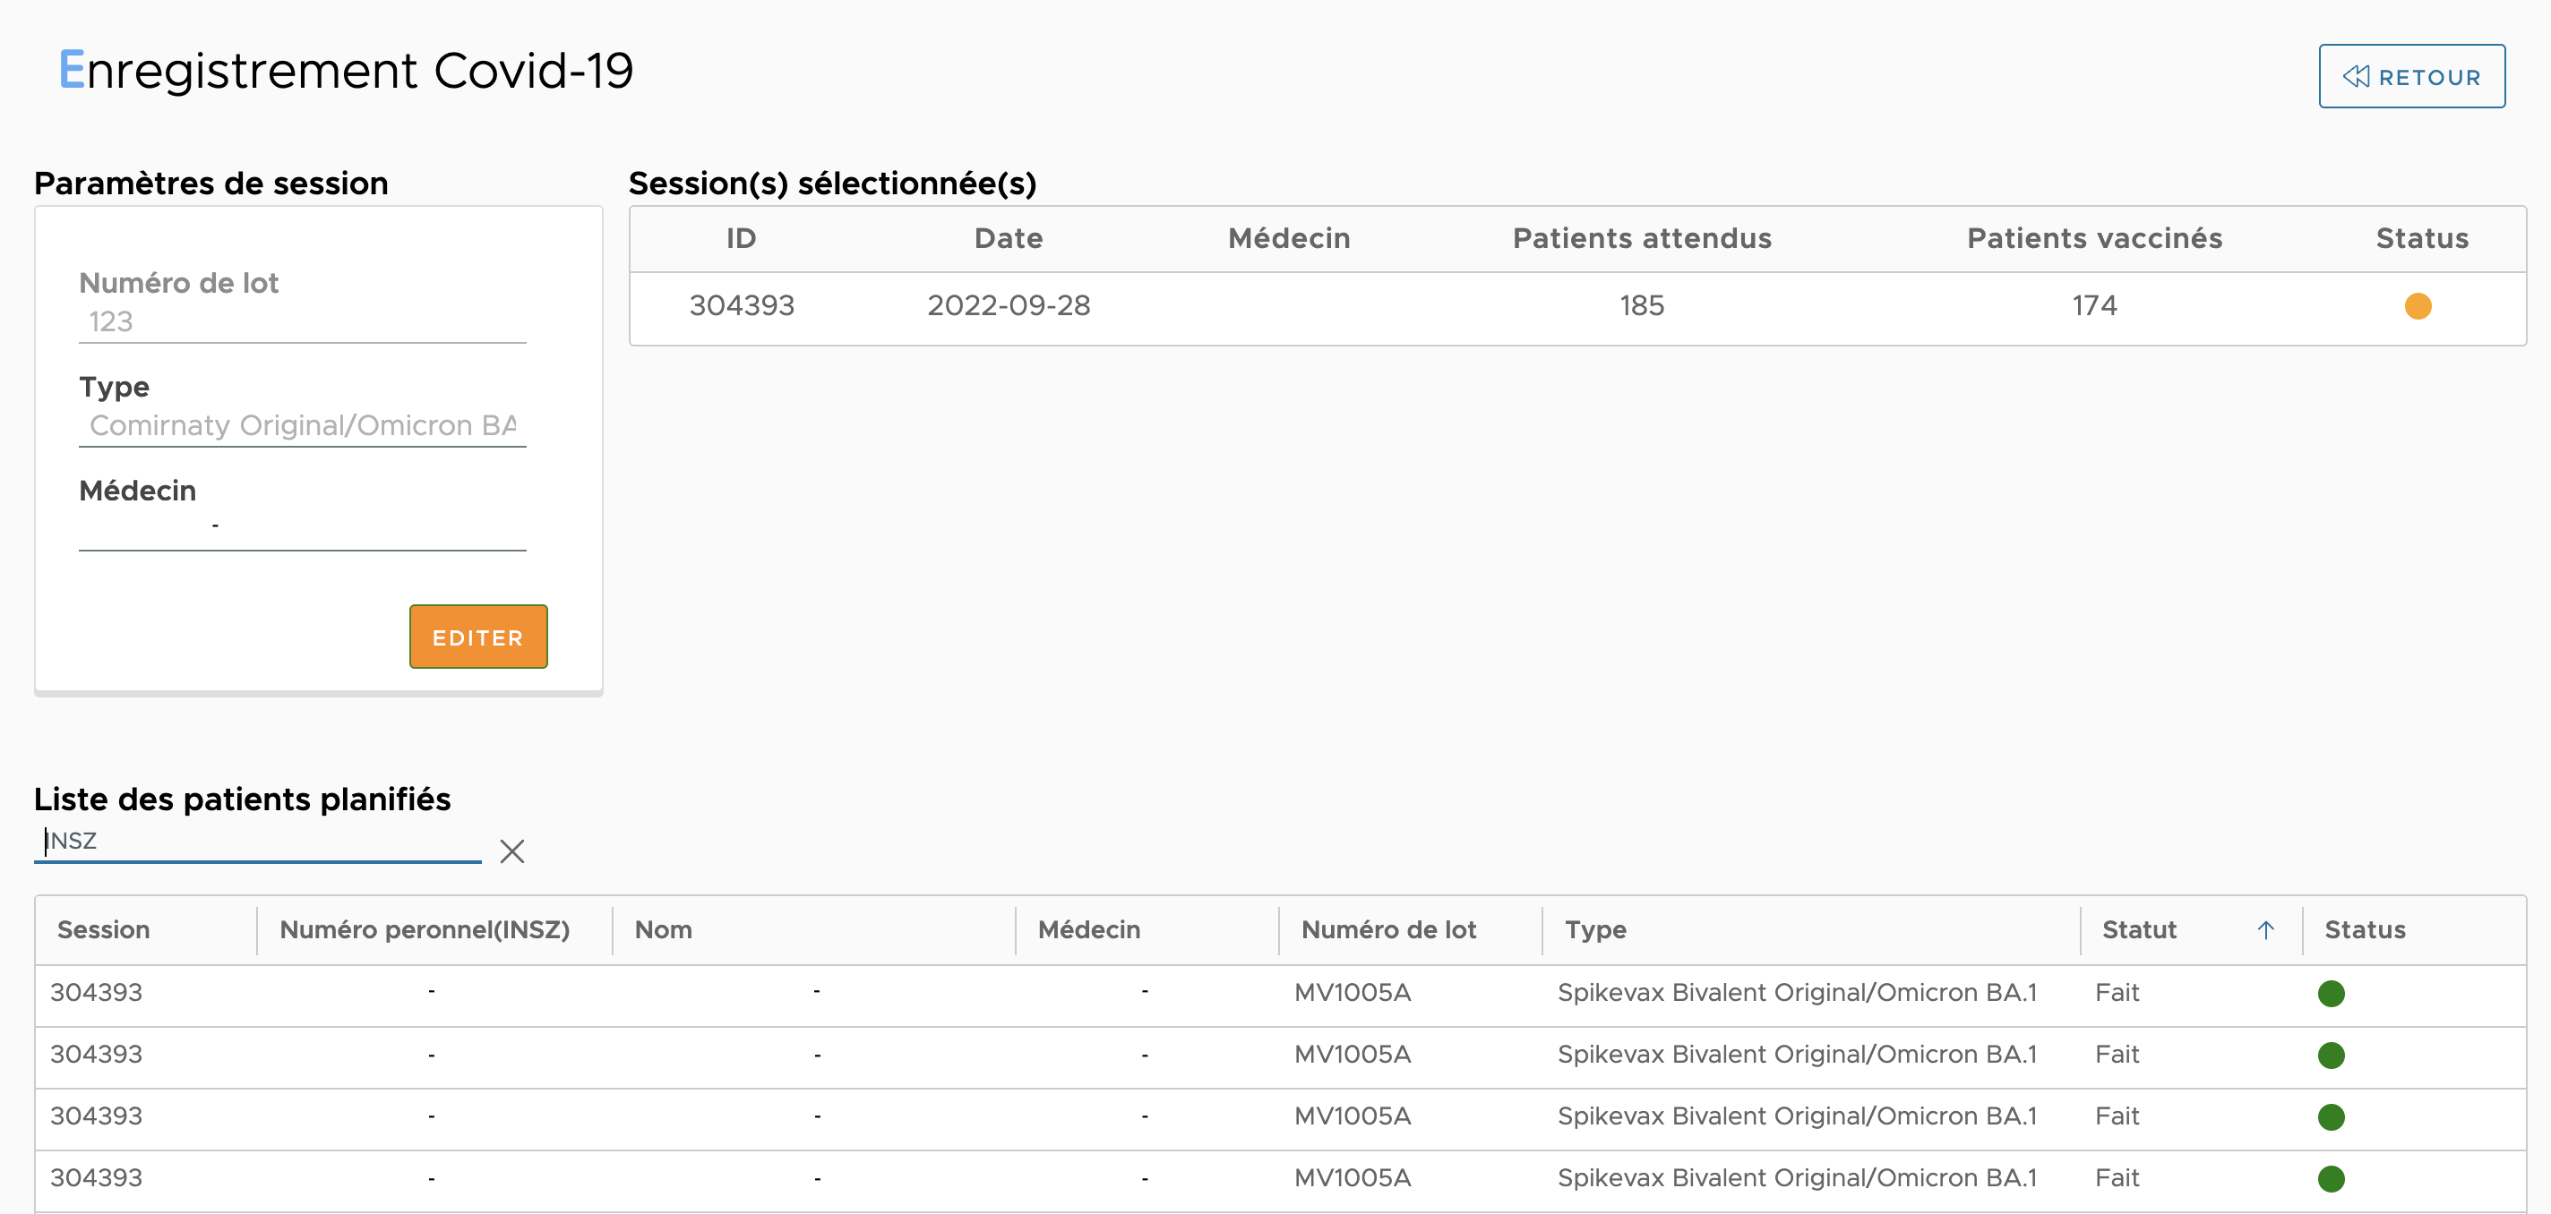Click Numéro de lot column header
The image size is (2551, 1214).
[x=1388, y=930]
